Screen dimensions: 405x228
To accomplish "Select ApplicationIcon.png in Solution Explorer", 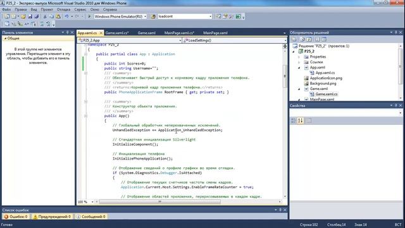I will pos(327,78).
